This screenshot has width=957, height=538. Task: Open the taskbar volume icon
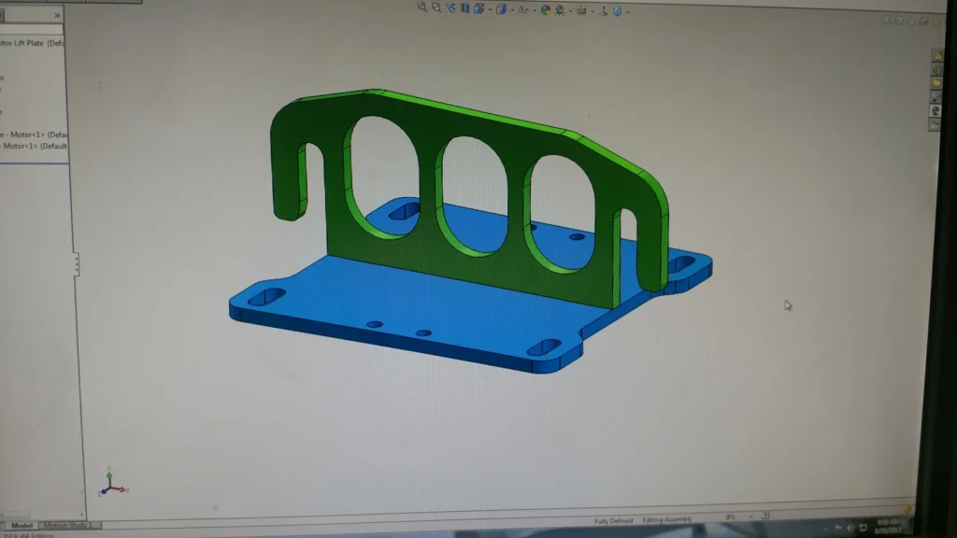[x=850, y=528]
